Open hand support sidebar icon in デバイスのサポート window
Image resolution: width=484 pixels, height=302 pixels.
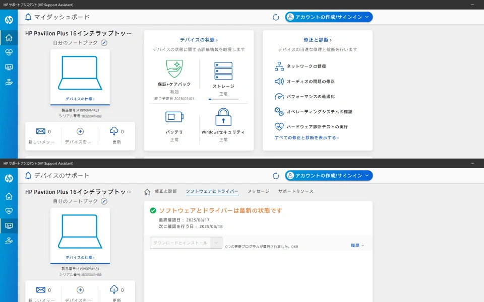coord(9,241)
